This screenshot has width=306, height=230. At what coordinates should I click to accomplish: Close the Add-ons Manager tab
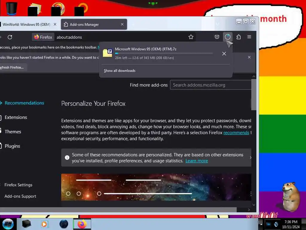122,24
